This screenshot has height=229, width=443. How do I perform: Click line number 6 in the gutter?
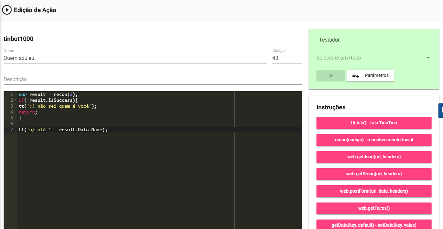coord(12,124)
